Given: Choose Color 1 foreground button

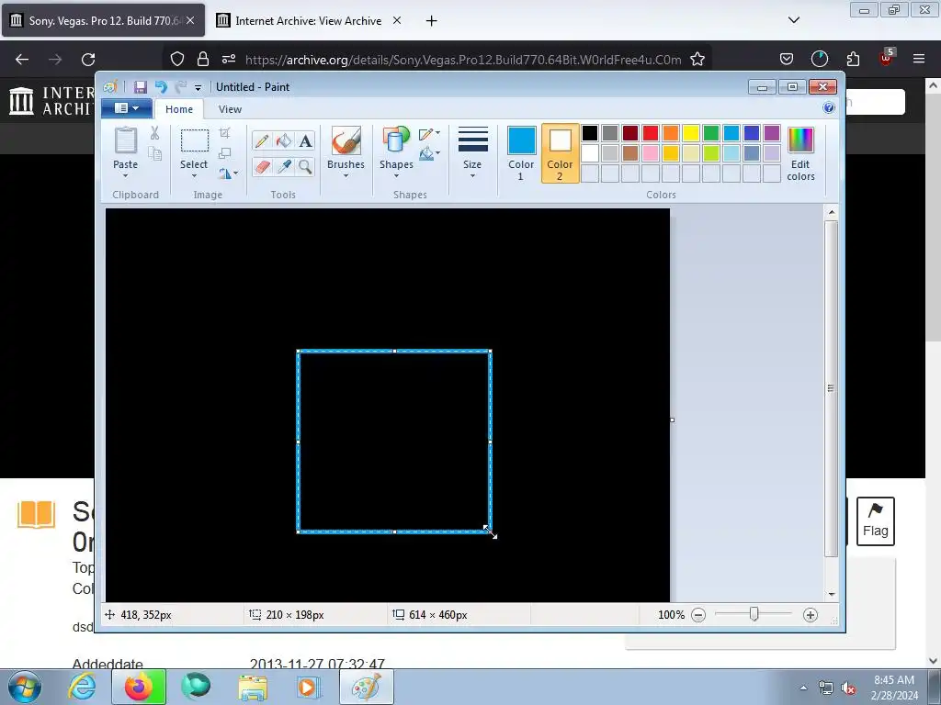Looking at the screenshot, I should (x=521, y=153).
